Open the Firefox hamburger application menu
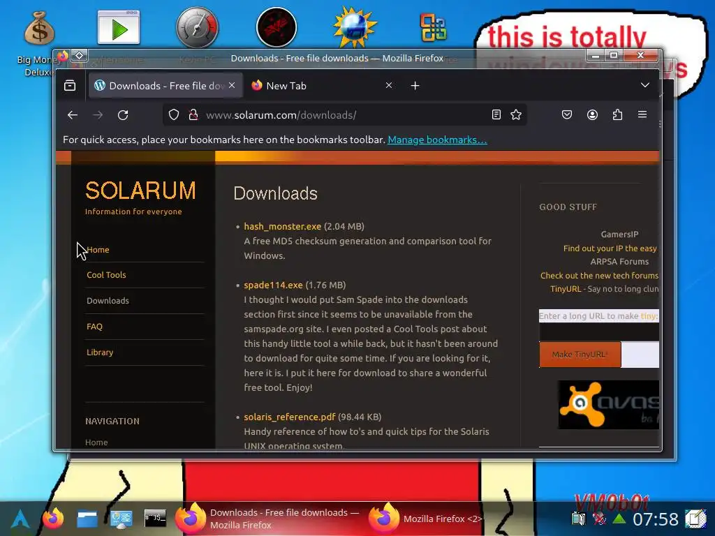 click(642, 114)
